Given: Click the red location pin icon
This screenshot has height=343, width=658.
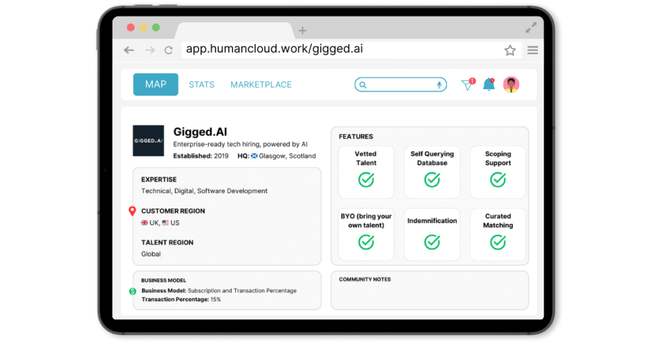Looking at the screenshot, I should coord(132,211).
